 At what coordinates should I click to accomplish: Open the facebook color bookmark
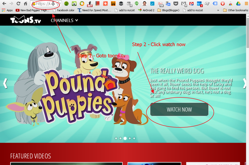[64, 10]
